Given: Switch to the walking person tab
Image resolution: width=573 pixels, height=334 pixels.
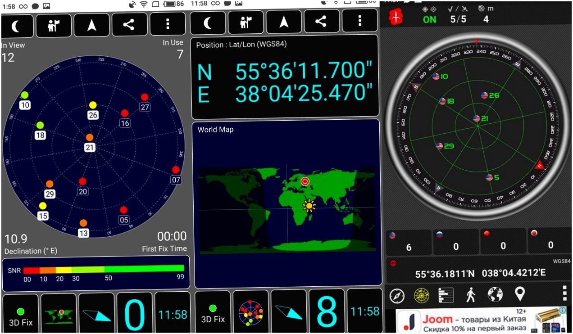Looking at the screenshot, I should pos(471,295).
